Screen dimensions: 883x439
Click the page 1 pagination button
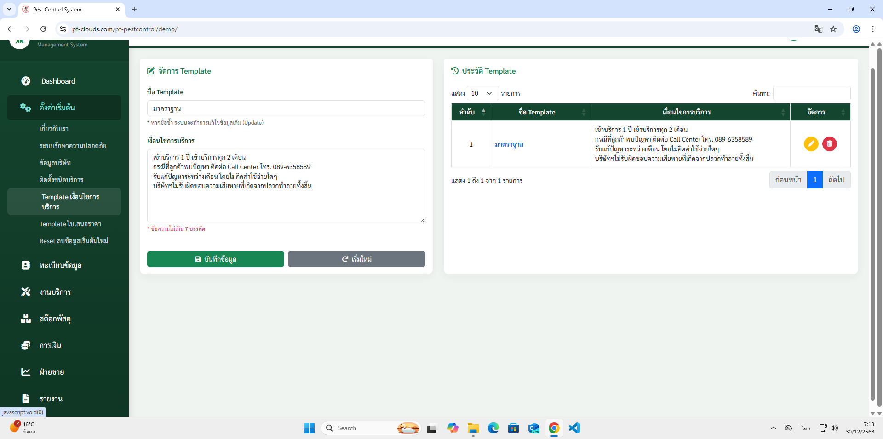pyautogui.click(x=814, y=180)
